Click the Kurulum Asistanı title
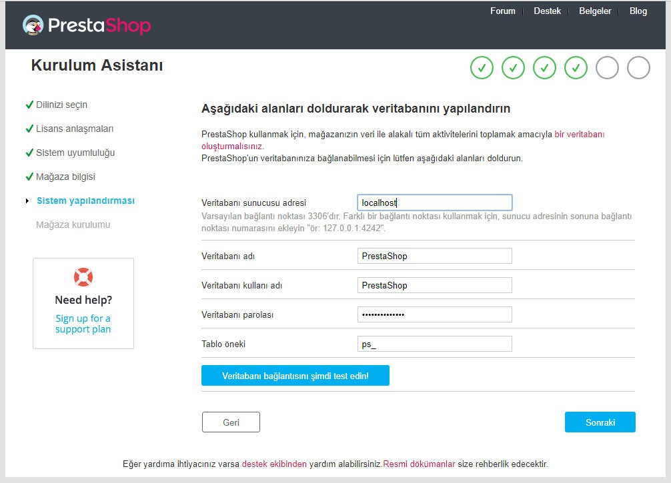This screenshot has height=483, width=671. 97,65
